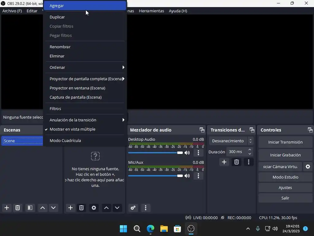This screenshot has height=236, width=314.
Task: Choose Proyector en ventana (Escena)
Action: [x=85, y=88]
